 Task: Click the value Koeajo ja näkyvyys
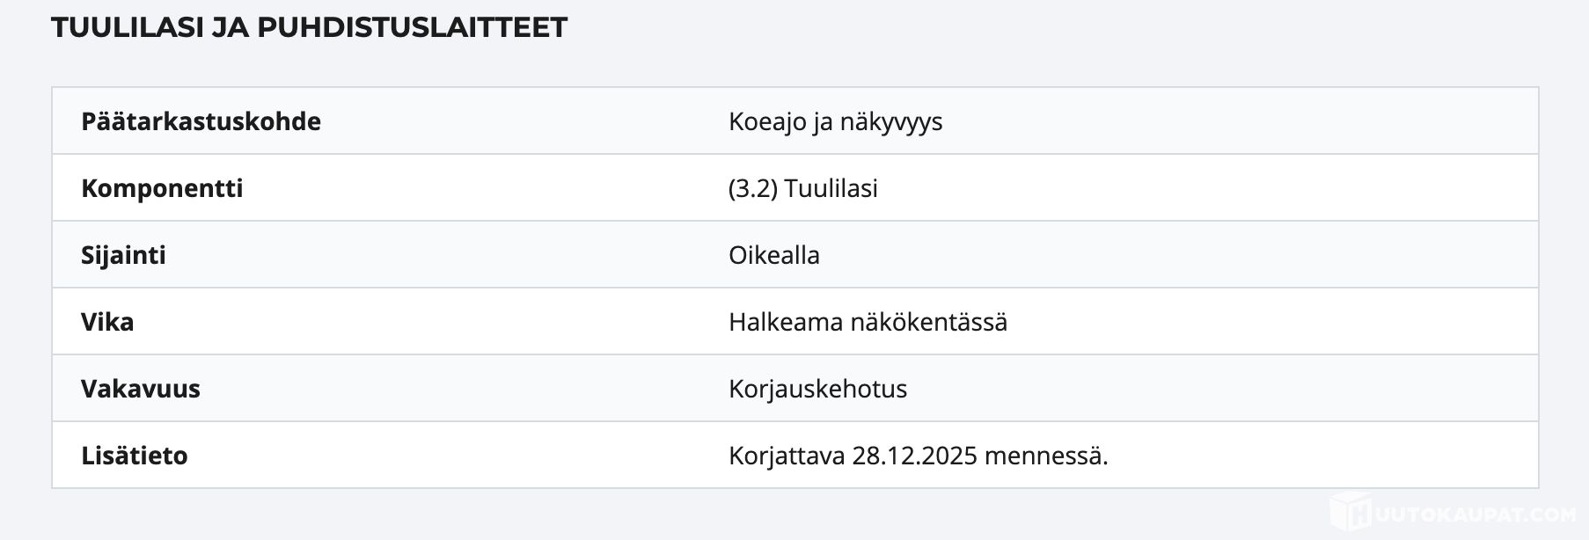click(835, 121)
